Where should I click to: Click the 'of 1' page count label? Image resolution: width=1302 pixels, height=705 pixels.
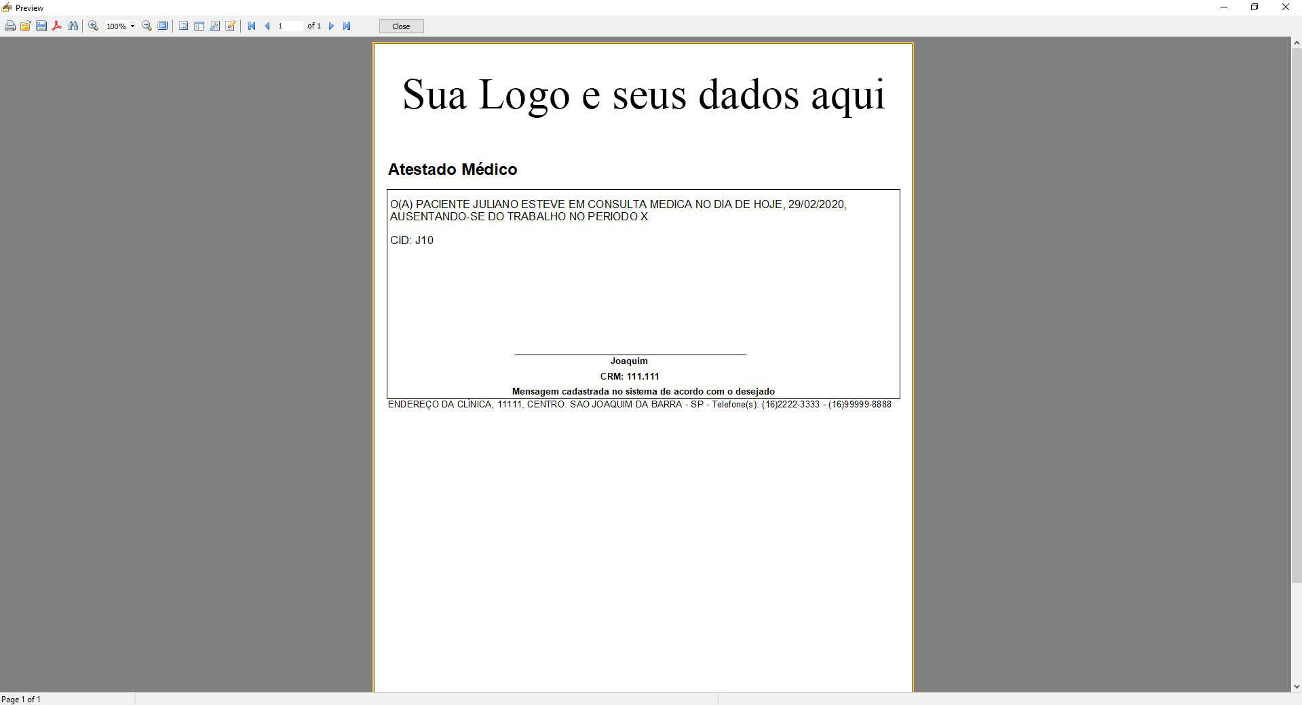(314, 26)
